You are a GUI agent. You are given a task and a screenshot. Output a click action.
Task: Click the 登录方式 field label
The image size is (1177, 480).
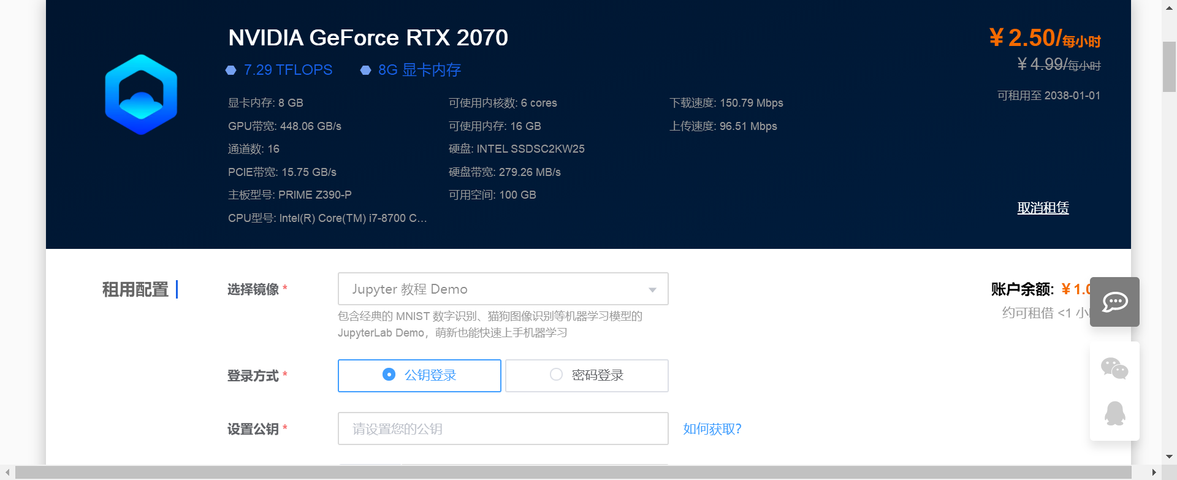pos(253,376)
